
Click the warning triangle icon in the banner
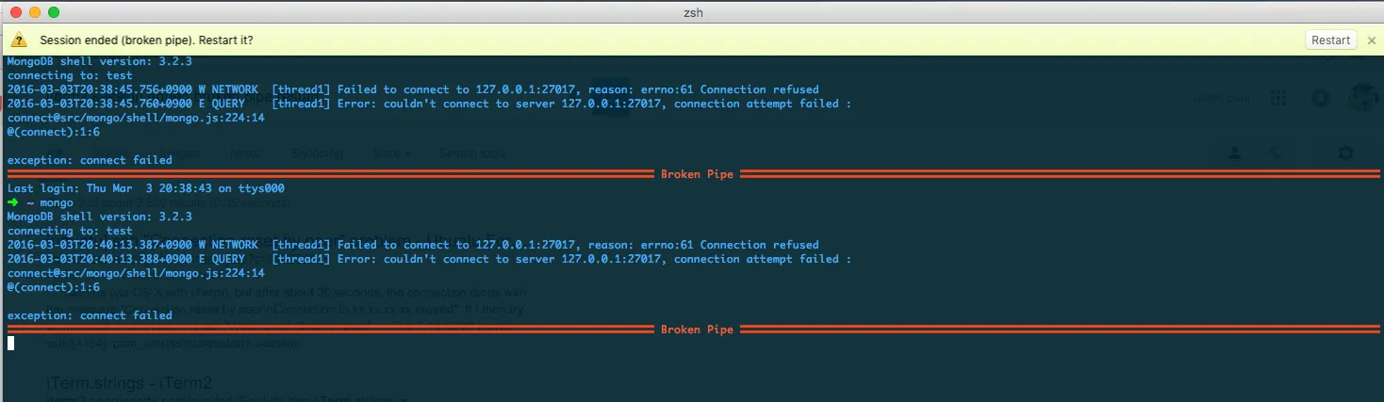(19, 40)
